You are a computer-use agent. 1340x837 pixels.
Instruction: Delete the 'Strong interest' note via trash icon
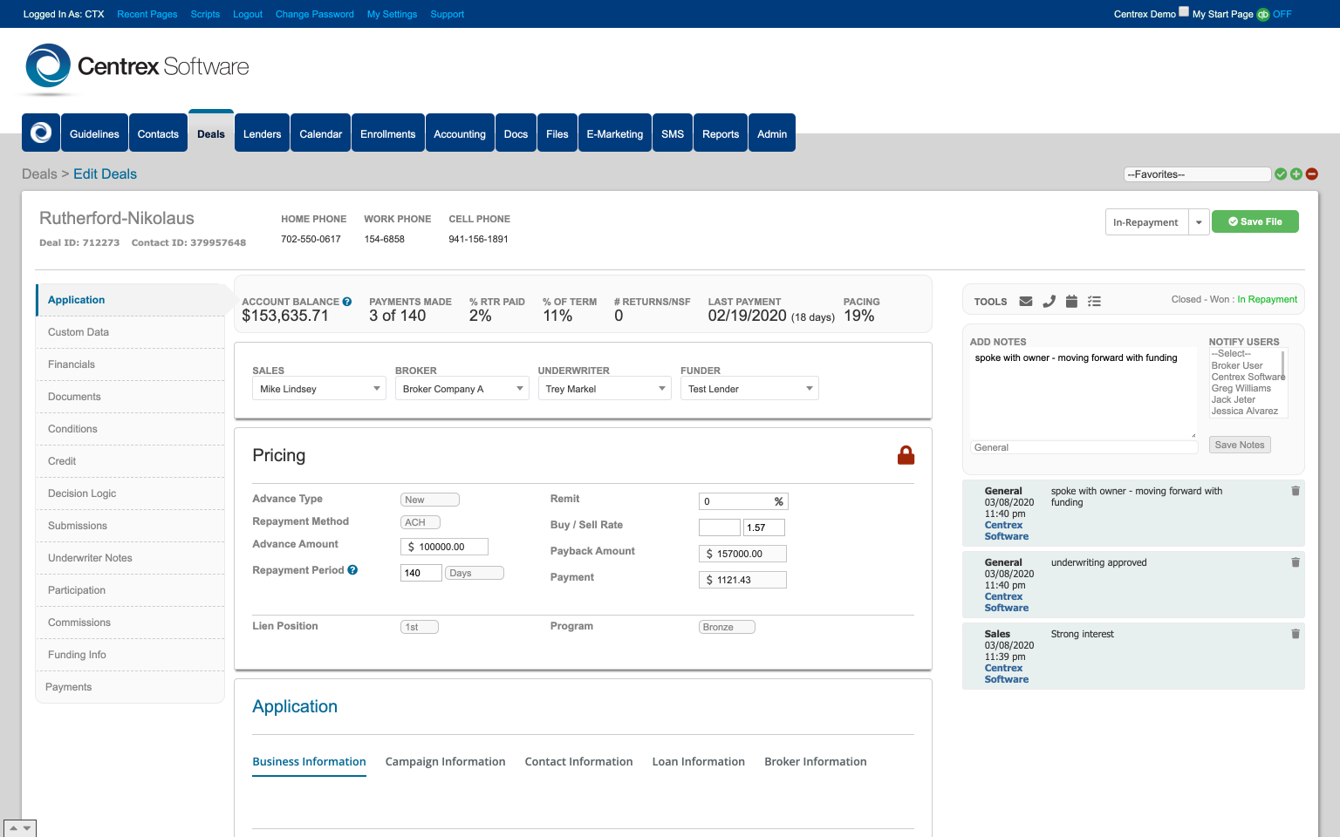(x=1296, y=634)
